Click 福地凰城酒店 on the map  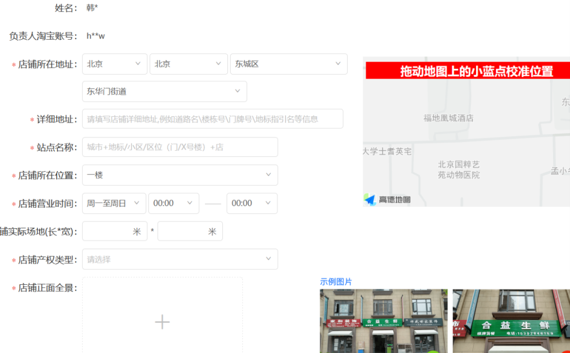click(448, 118)
